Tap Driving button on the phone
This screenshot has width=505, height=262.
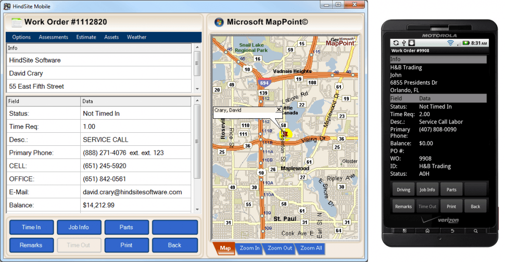point(403,190)
